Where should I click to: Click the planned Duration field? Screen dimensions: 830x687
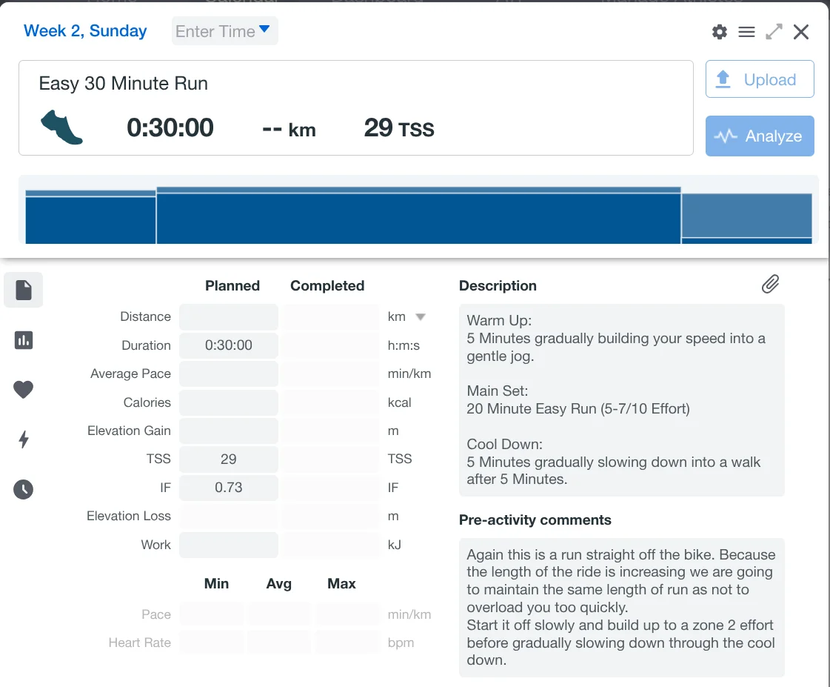pos(229,345)
